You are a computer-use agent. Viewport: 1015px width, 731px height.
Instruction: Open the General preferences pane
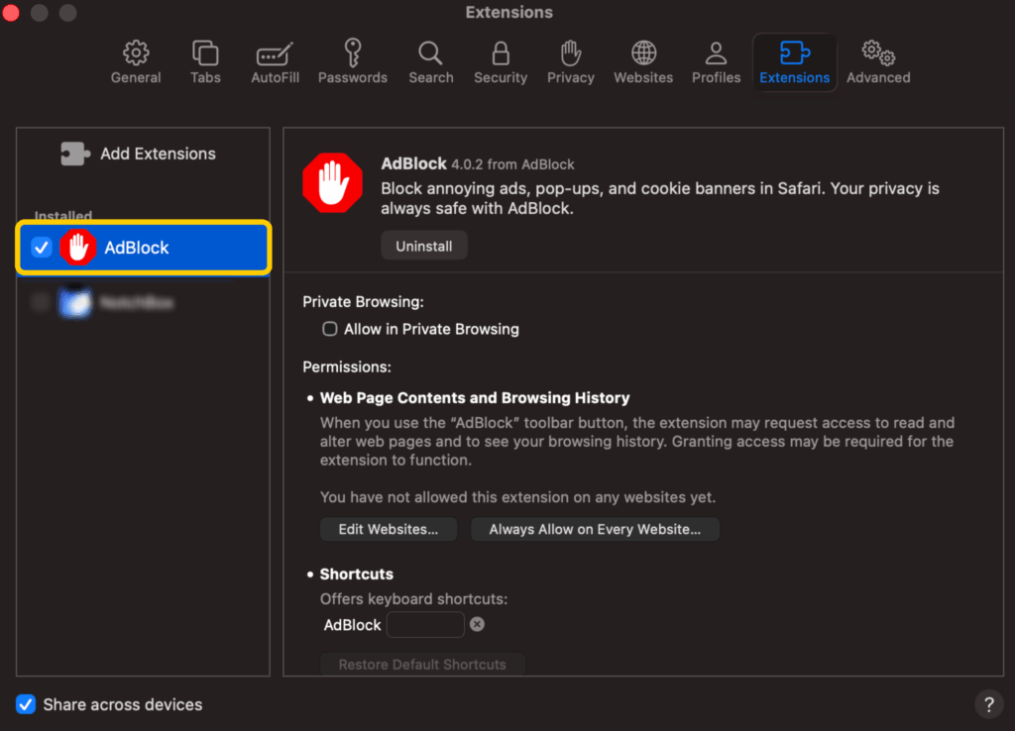point(136,62)
